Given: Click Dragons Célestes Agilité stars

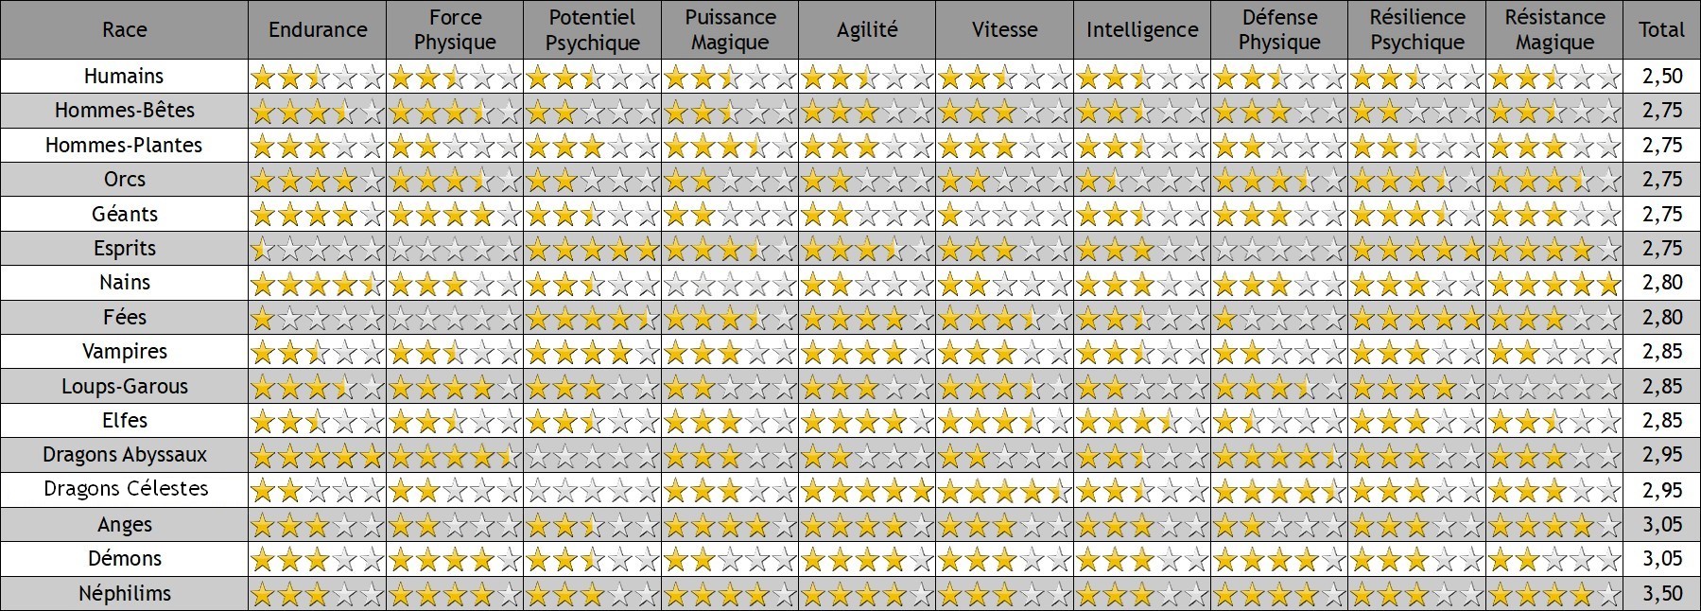Looking at the screenshot, I should pyautogui.click(x=867, y=490).
